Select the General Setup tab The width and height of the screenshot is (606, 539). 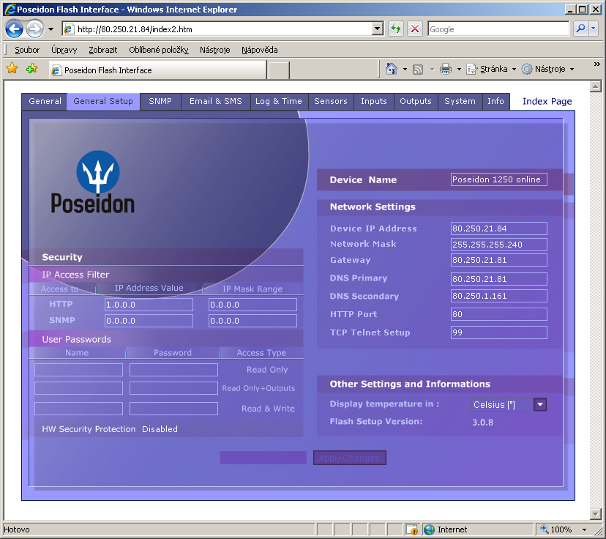(x=103, y=101)
